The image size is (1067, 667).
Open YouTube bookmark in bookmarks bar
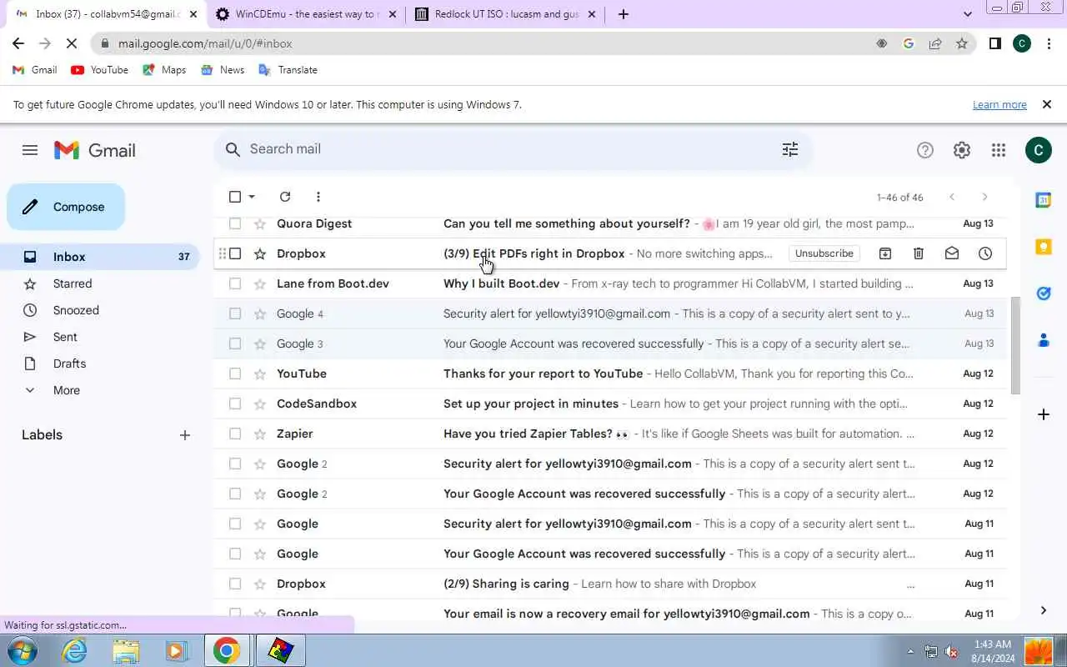100,70
